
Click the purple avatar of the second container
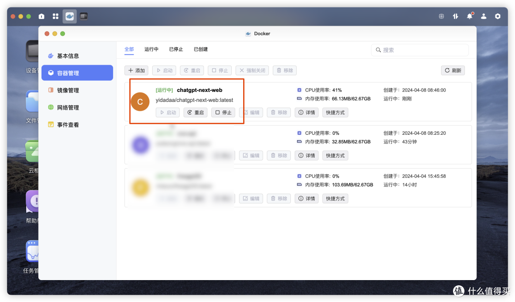pos(141,145)
